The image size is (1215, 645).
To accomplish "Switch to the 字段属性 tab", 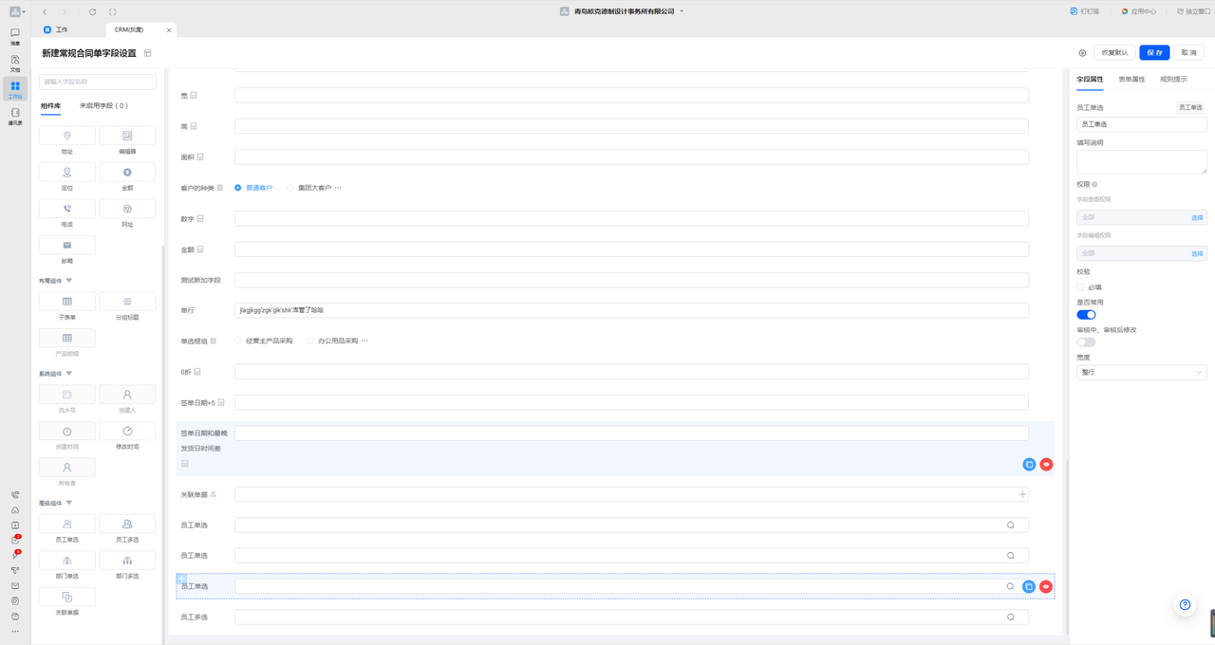I will tap(1090, 80).
